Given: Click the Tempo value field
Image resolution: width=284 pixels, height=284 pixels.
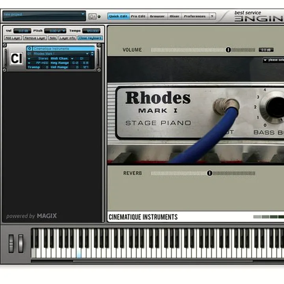Looking at the screenshot, I should [92, 31].
